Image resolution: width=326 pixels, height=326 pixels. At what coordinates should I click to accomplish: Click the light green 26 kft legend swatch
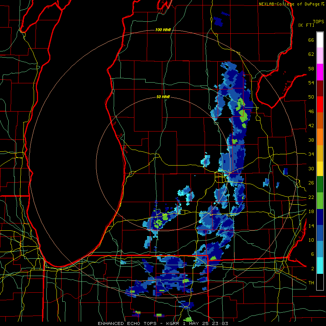point(320,201)
